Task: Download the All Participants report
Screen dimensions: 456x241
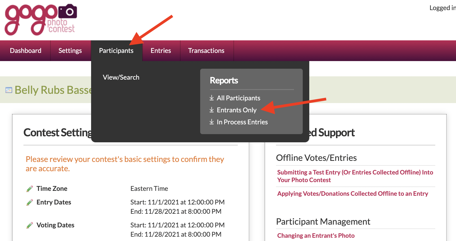Action: tap(238, 98)
